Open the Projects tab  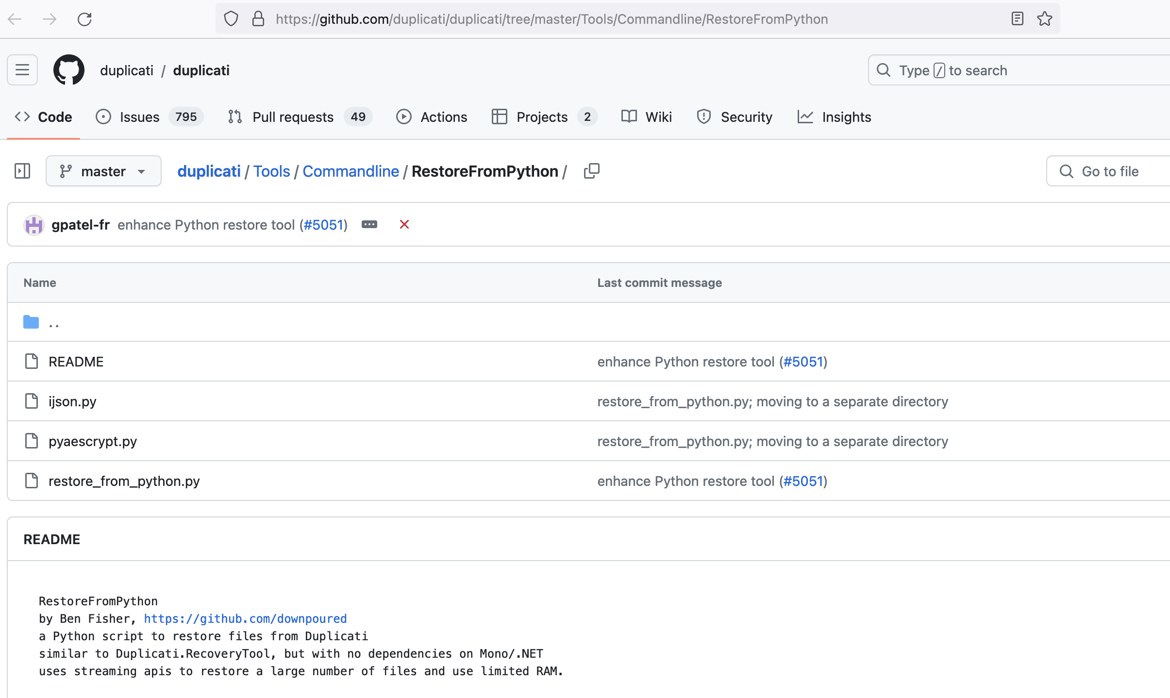[544, 117]
